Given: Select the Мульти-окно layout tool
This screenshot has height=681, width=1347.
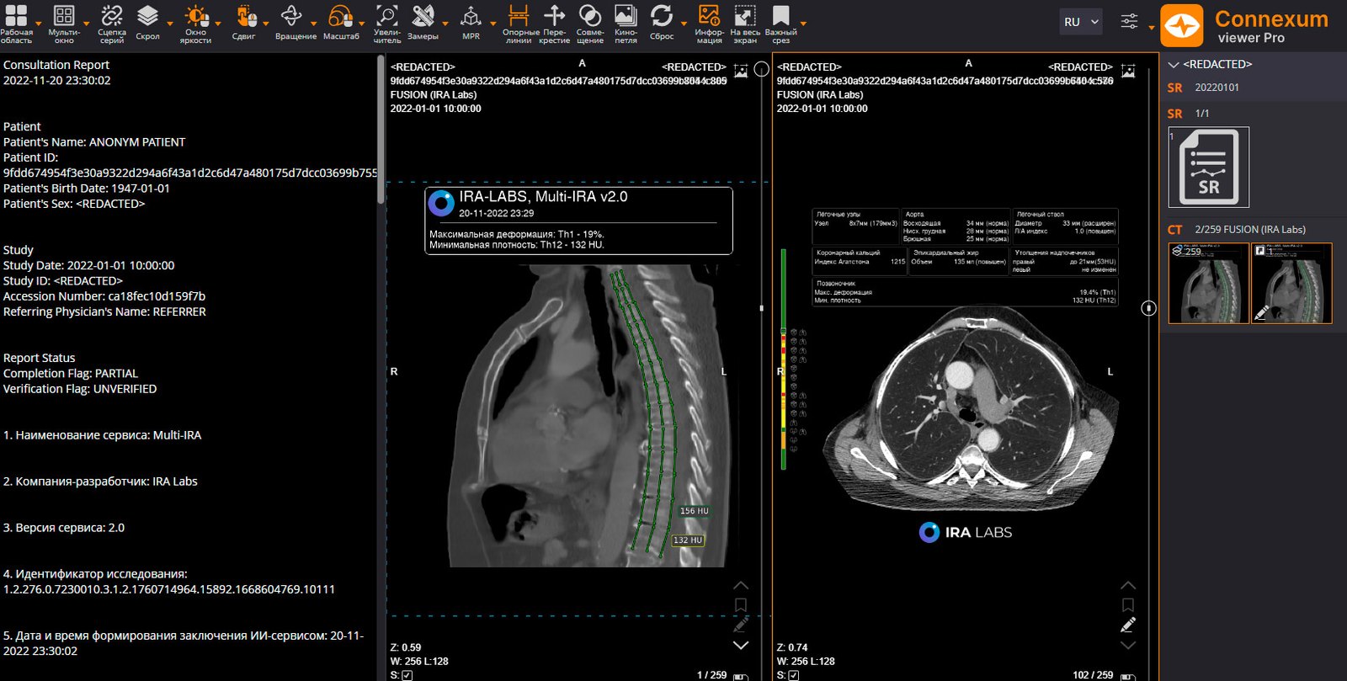Looking at the screenshot, I should [x=64, y=24].
